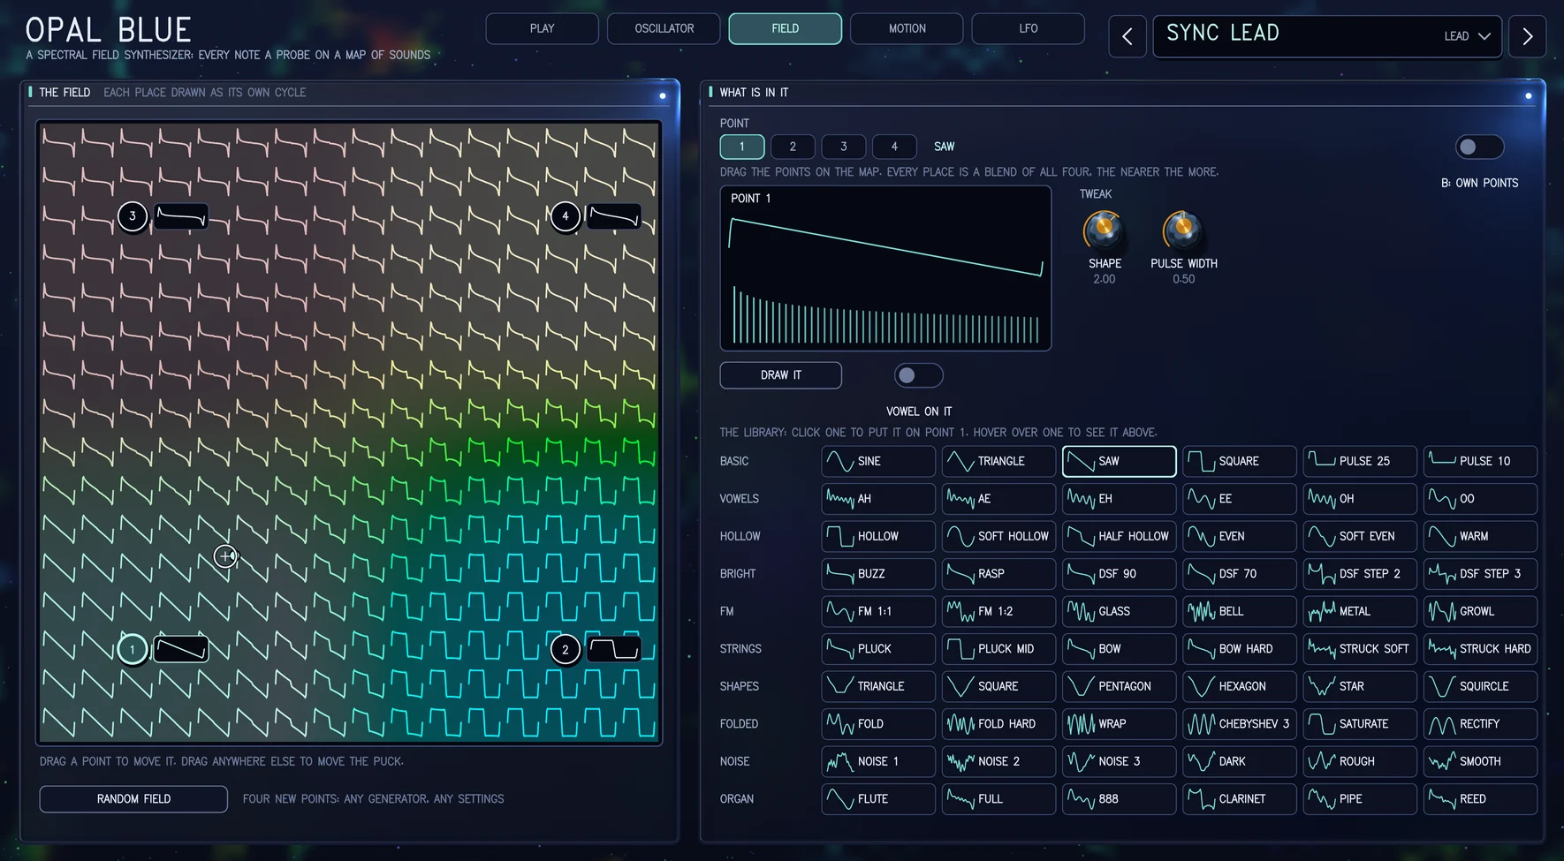Select the PLUCK strings waveform
The image size is (1564, 861).
pos(878,649)
